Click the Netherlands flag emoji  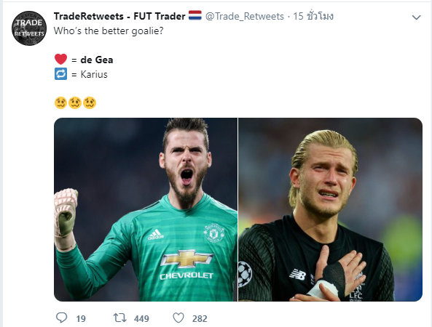(x=195, y=15)
